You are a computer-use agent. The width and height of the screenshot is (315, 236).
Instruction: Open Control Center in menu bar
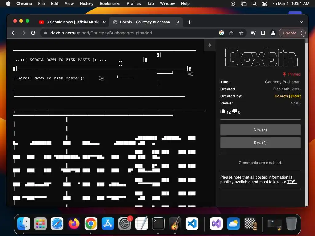[x=265, y=3]
